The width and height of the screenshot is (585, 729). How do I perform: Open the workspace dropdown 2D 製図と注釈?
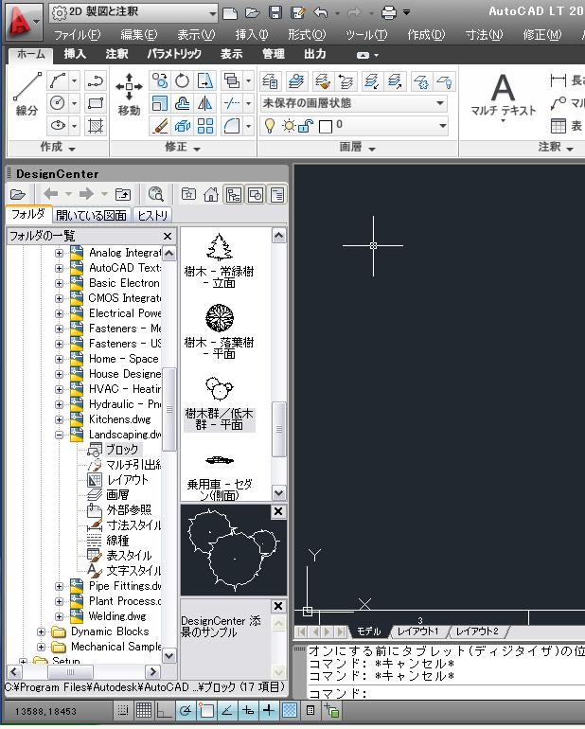point(133,12)
